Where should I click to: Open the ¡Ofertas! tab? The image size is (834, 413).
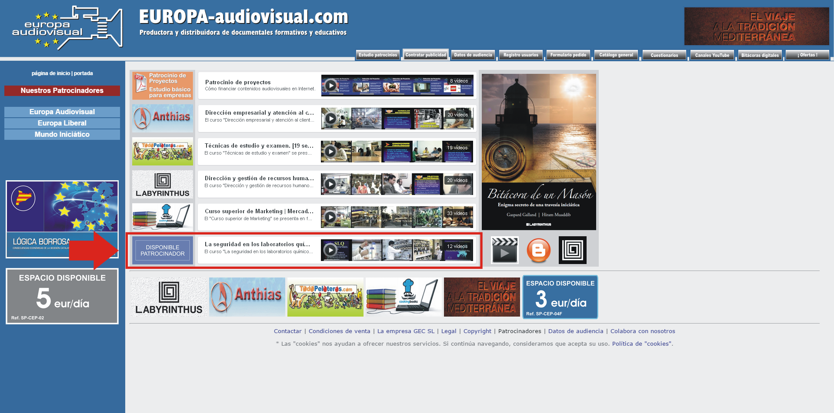(807, 55)
